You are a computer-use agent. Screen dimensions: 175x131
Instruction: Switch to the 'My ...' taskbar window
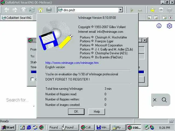point(118,127)
